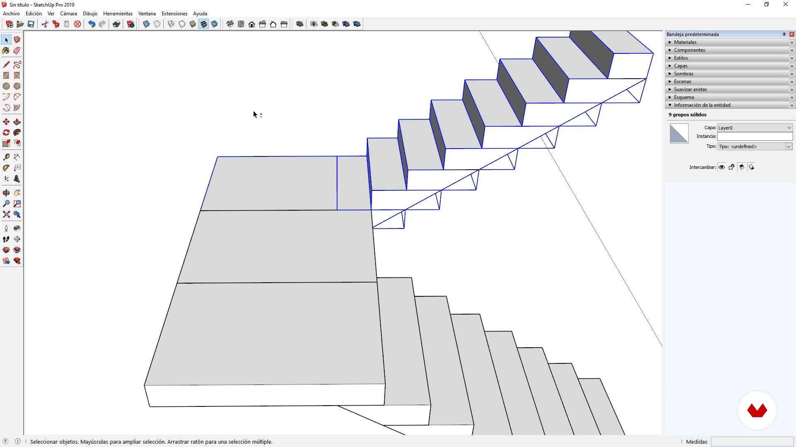This screenshot has width=796, height=447.
Task: Toggle the entity lock icon
Action: coord(732,167)
